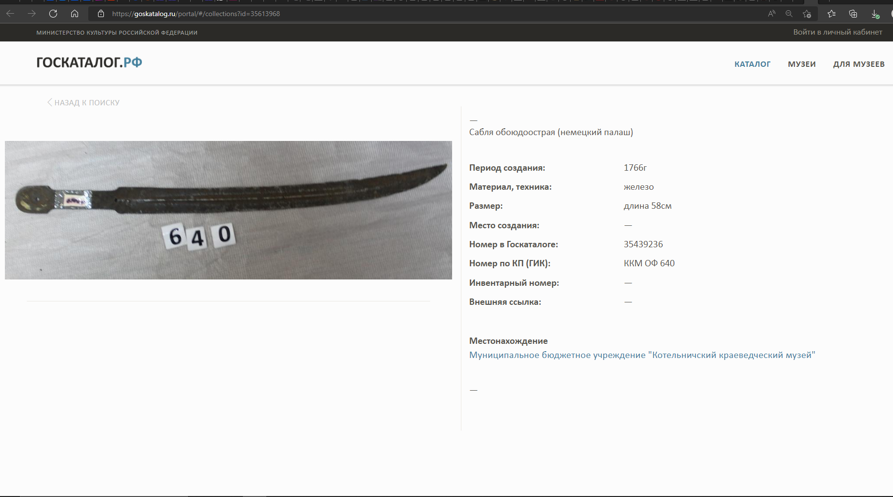This screenshot has width=893, height=497.
Task: Open the Favorites list icon
Action: click(832, 14)
